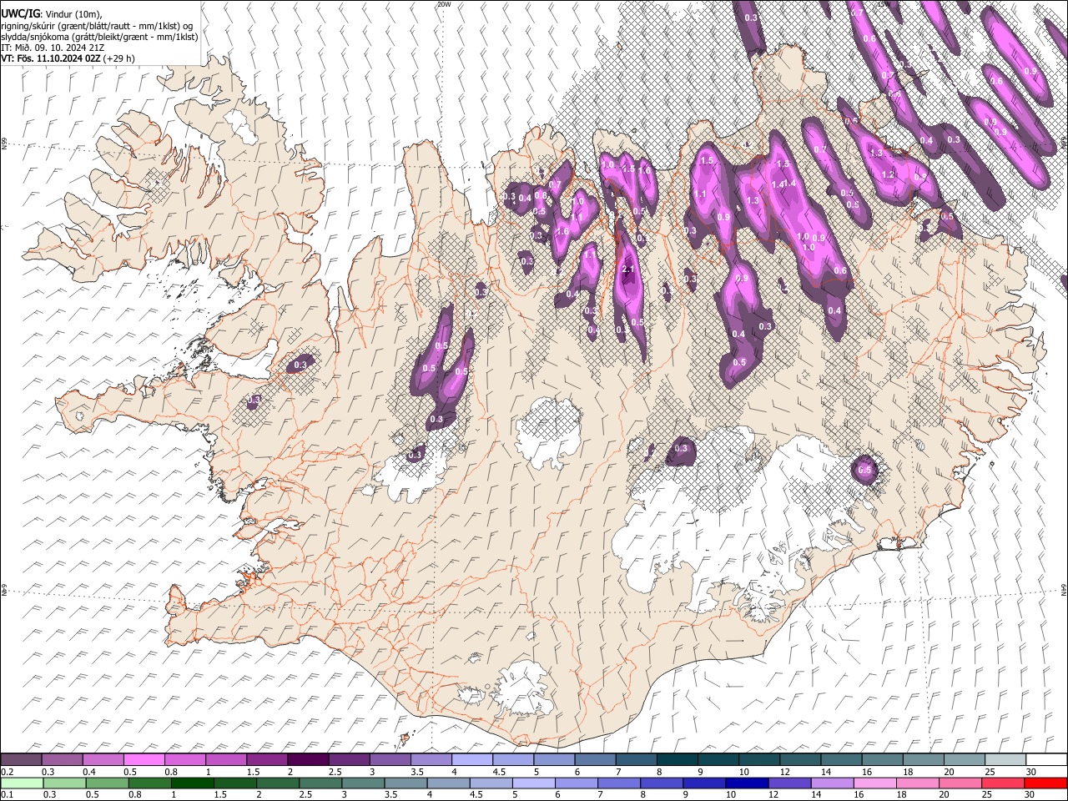
Task: Click the grey-teal swatch between 16 and 18 in the purple row
Action: [882, 759]
